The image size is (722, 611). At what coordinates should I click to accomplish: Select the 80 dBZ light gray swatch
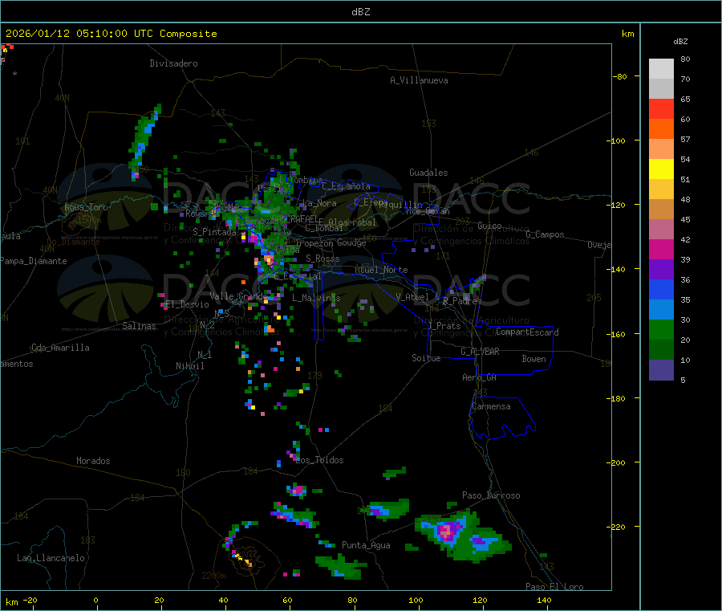[661, 69]
